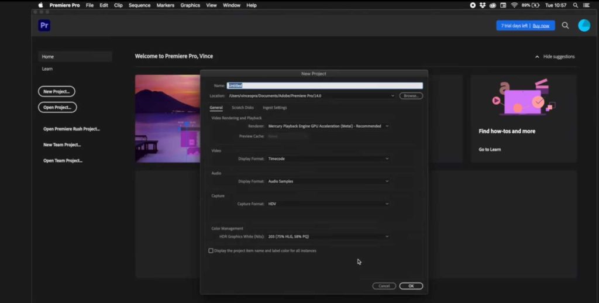599x303 pixels.
Task: Select the General tab
Action: click(x=216, y=108)
